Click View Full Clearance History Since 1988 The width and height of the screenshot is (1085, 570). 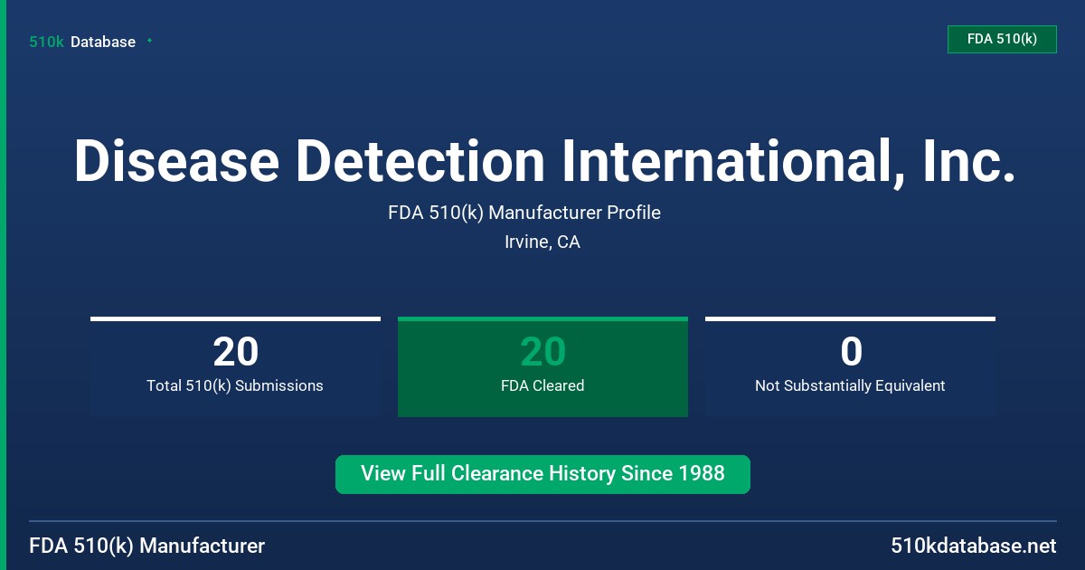542,474
